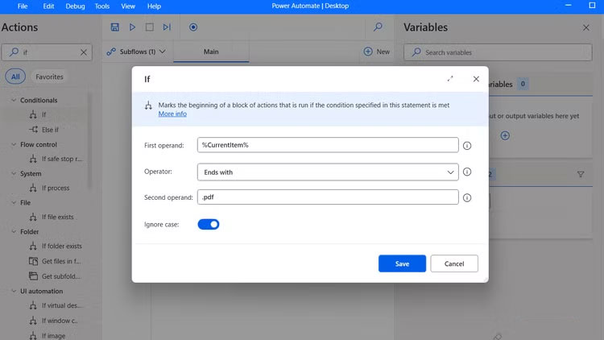Click the Save flow toolbar icon
The image size is (604, 340).
pos(115,27)
